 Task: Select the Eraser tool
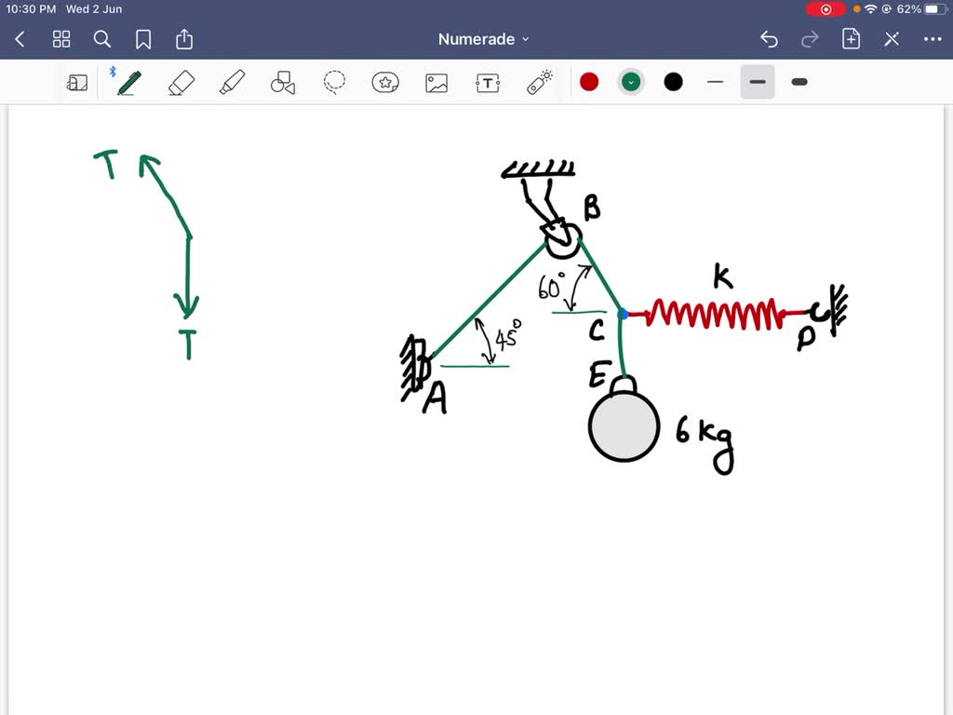pyautogui.click(x=181, y=82)
